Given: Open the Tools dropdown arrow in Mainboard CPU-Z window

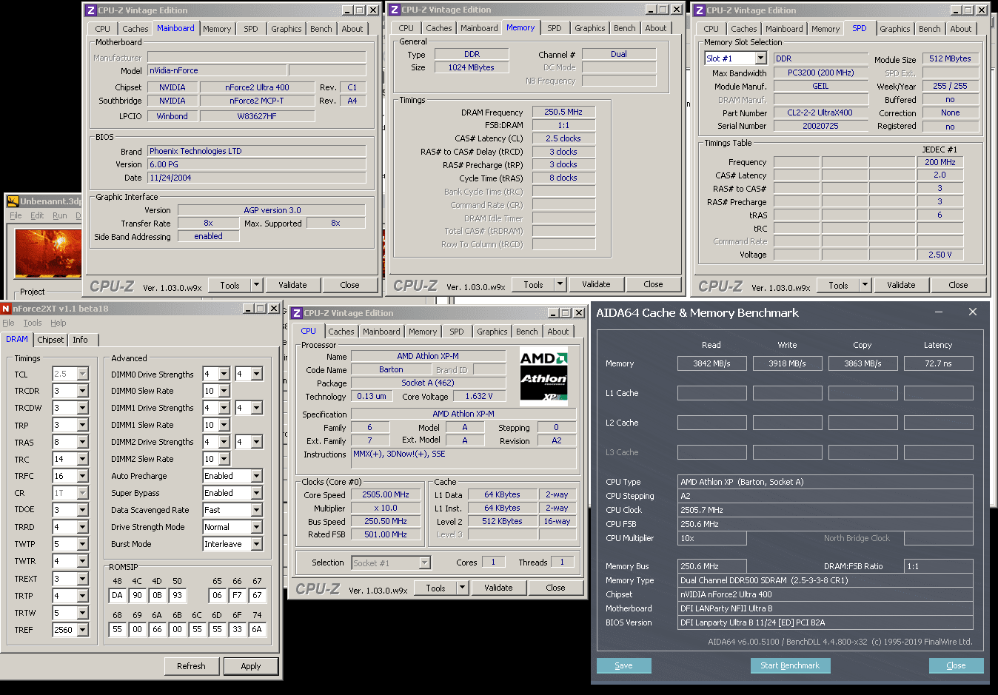Looking at the screenshot, I should [x=256, y=285].
